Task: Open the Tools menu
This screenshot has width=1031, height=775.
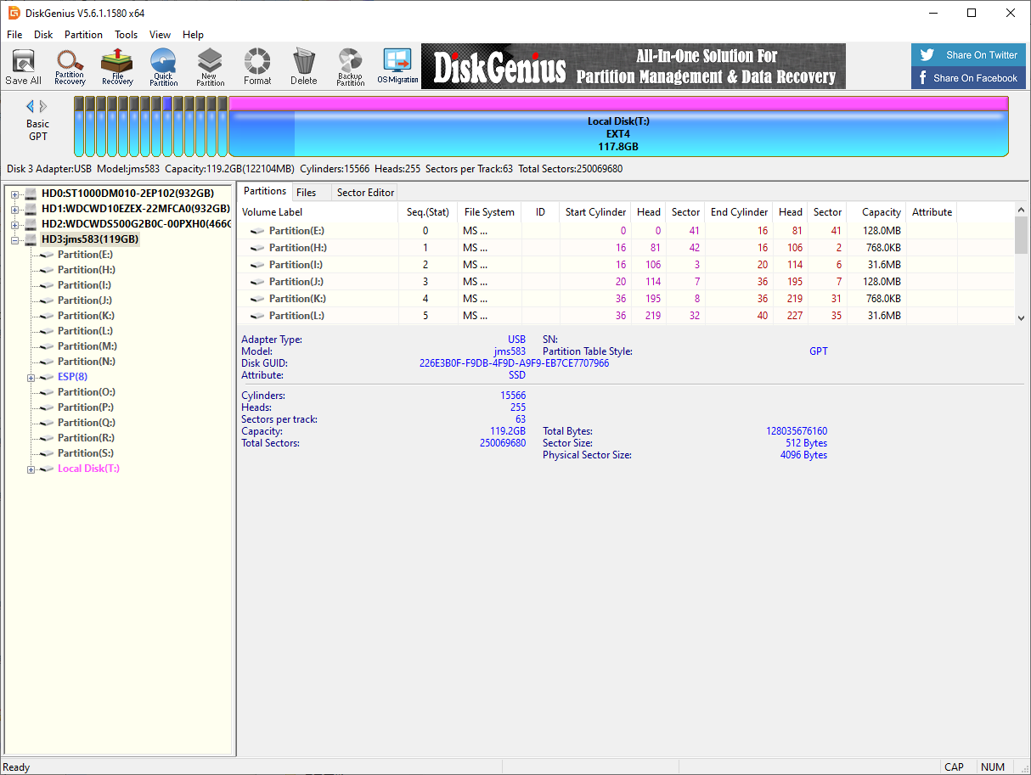Action: click(126, 35)
